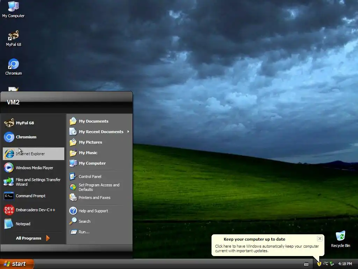Start Files and Settings Transfer Wizard
Image resolution: width=358 pixels, height=269 pixels.
pyautogui.click(x=33, y=182)
